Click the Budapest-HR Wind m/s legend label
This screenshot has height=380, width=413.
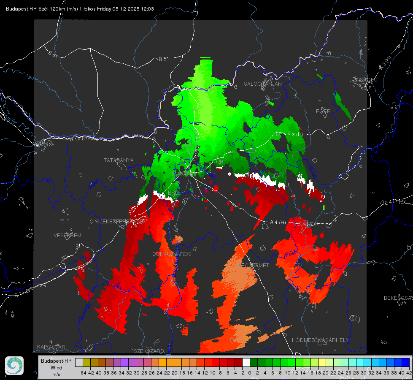point(56,367)
